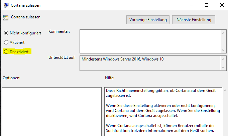The width and height of the screenshot is (228, 136).
Task: Click the up arrow in Unterstützt auf scrollbar
Action: coord(224,59)
